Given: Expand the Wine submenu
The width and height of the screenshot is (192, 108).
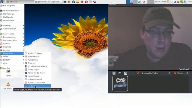Looking at the screenshot, I should click(x=12, y=63).
